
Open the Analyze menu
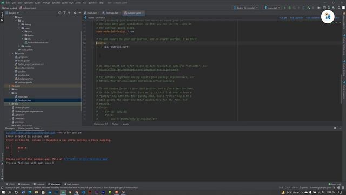46,3
